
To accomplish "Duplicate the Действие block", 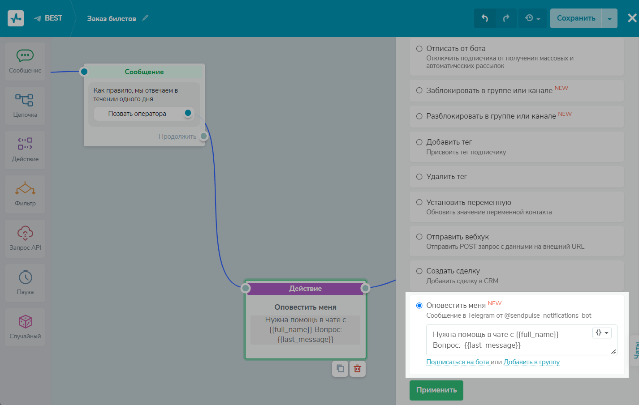I will click(340, 369).
